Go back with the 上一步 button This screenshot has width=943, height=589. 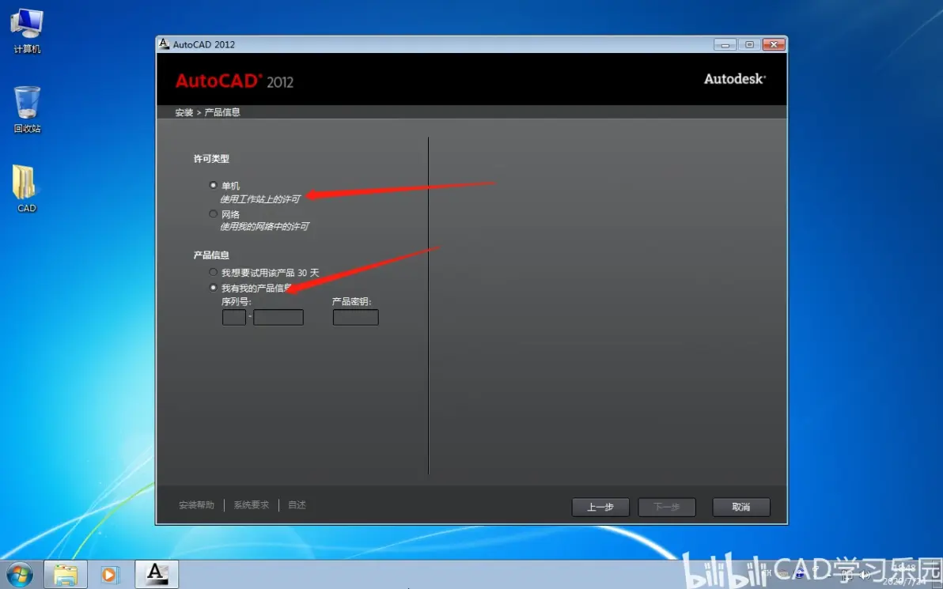click(x=600, y=508)
